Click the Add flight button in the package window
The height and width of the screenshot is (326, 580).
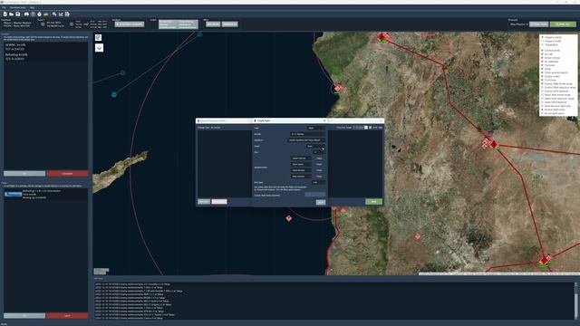coord(204,201)
